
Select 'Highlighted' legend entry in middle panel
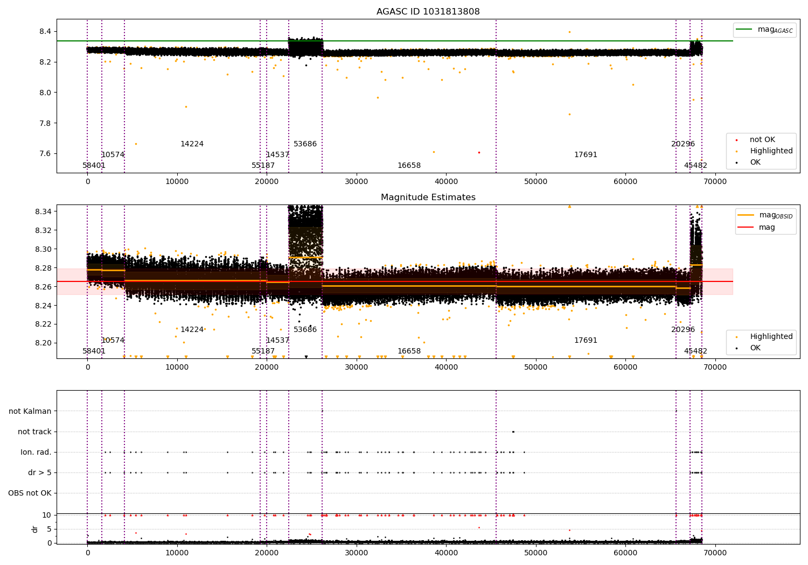coord(771,337)
